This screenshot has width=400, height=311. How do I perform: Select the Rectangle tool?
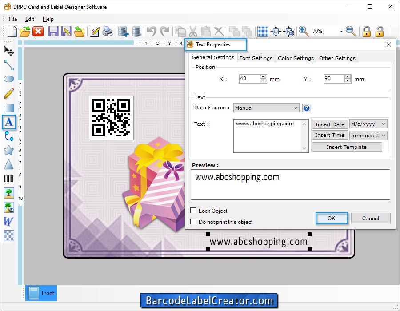pos(9,108)
